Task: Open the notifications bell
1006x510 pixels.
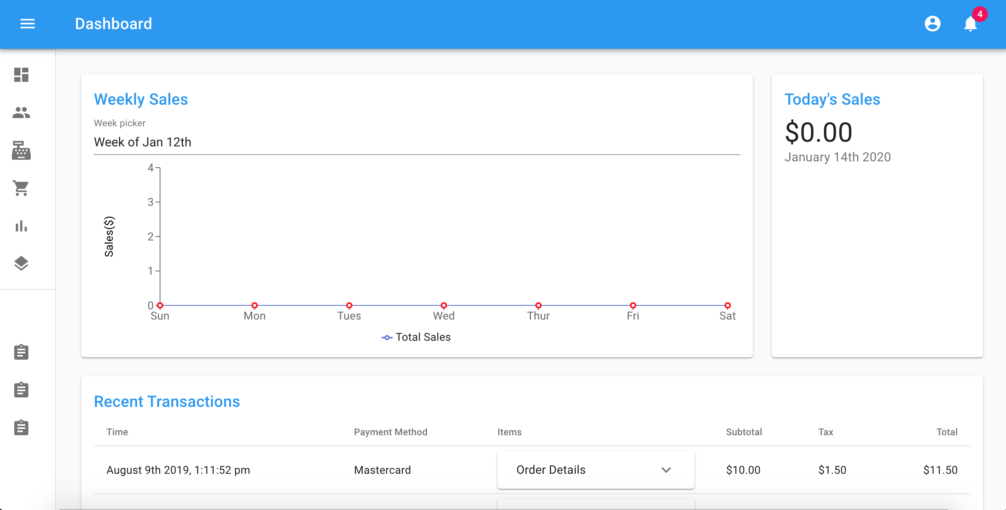Action: (x=970, y=24)
